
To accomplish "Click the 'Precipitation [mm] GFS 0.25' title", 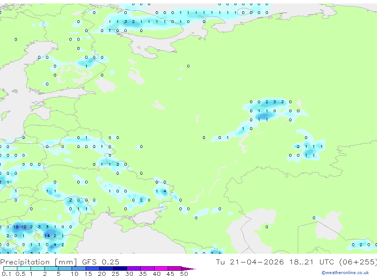I will pos(60,262).
